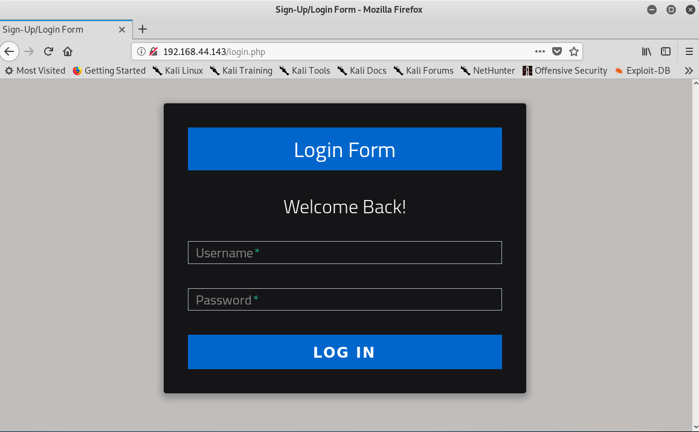Click the Login Form header banner
Image resolution: width=699 pixels, height=432 pixels.
pyautogui.click(x=344, y=149)
